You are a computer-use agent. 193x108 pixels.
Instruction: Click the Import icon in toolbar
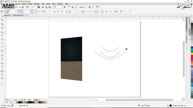pyautogui.click(x=43, y=7)
